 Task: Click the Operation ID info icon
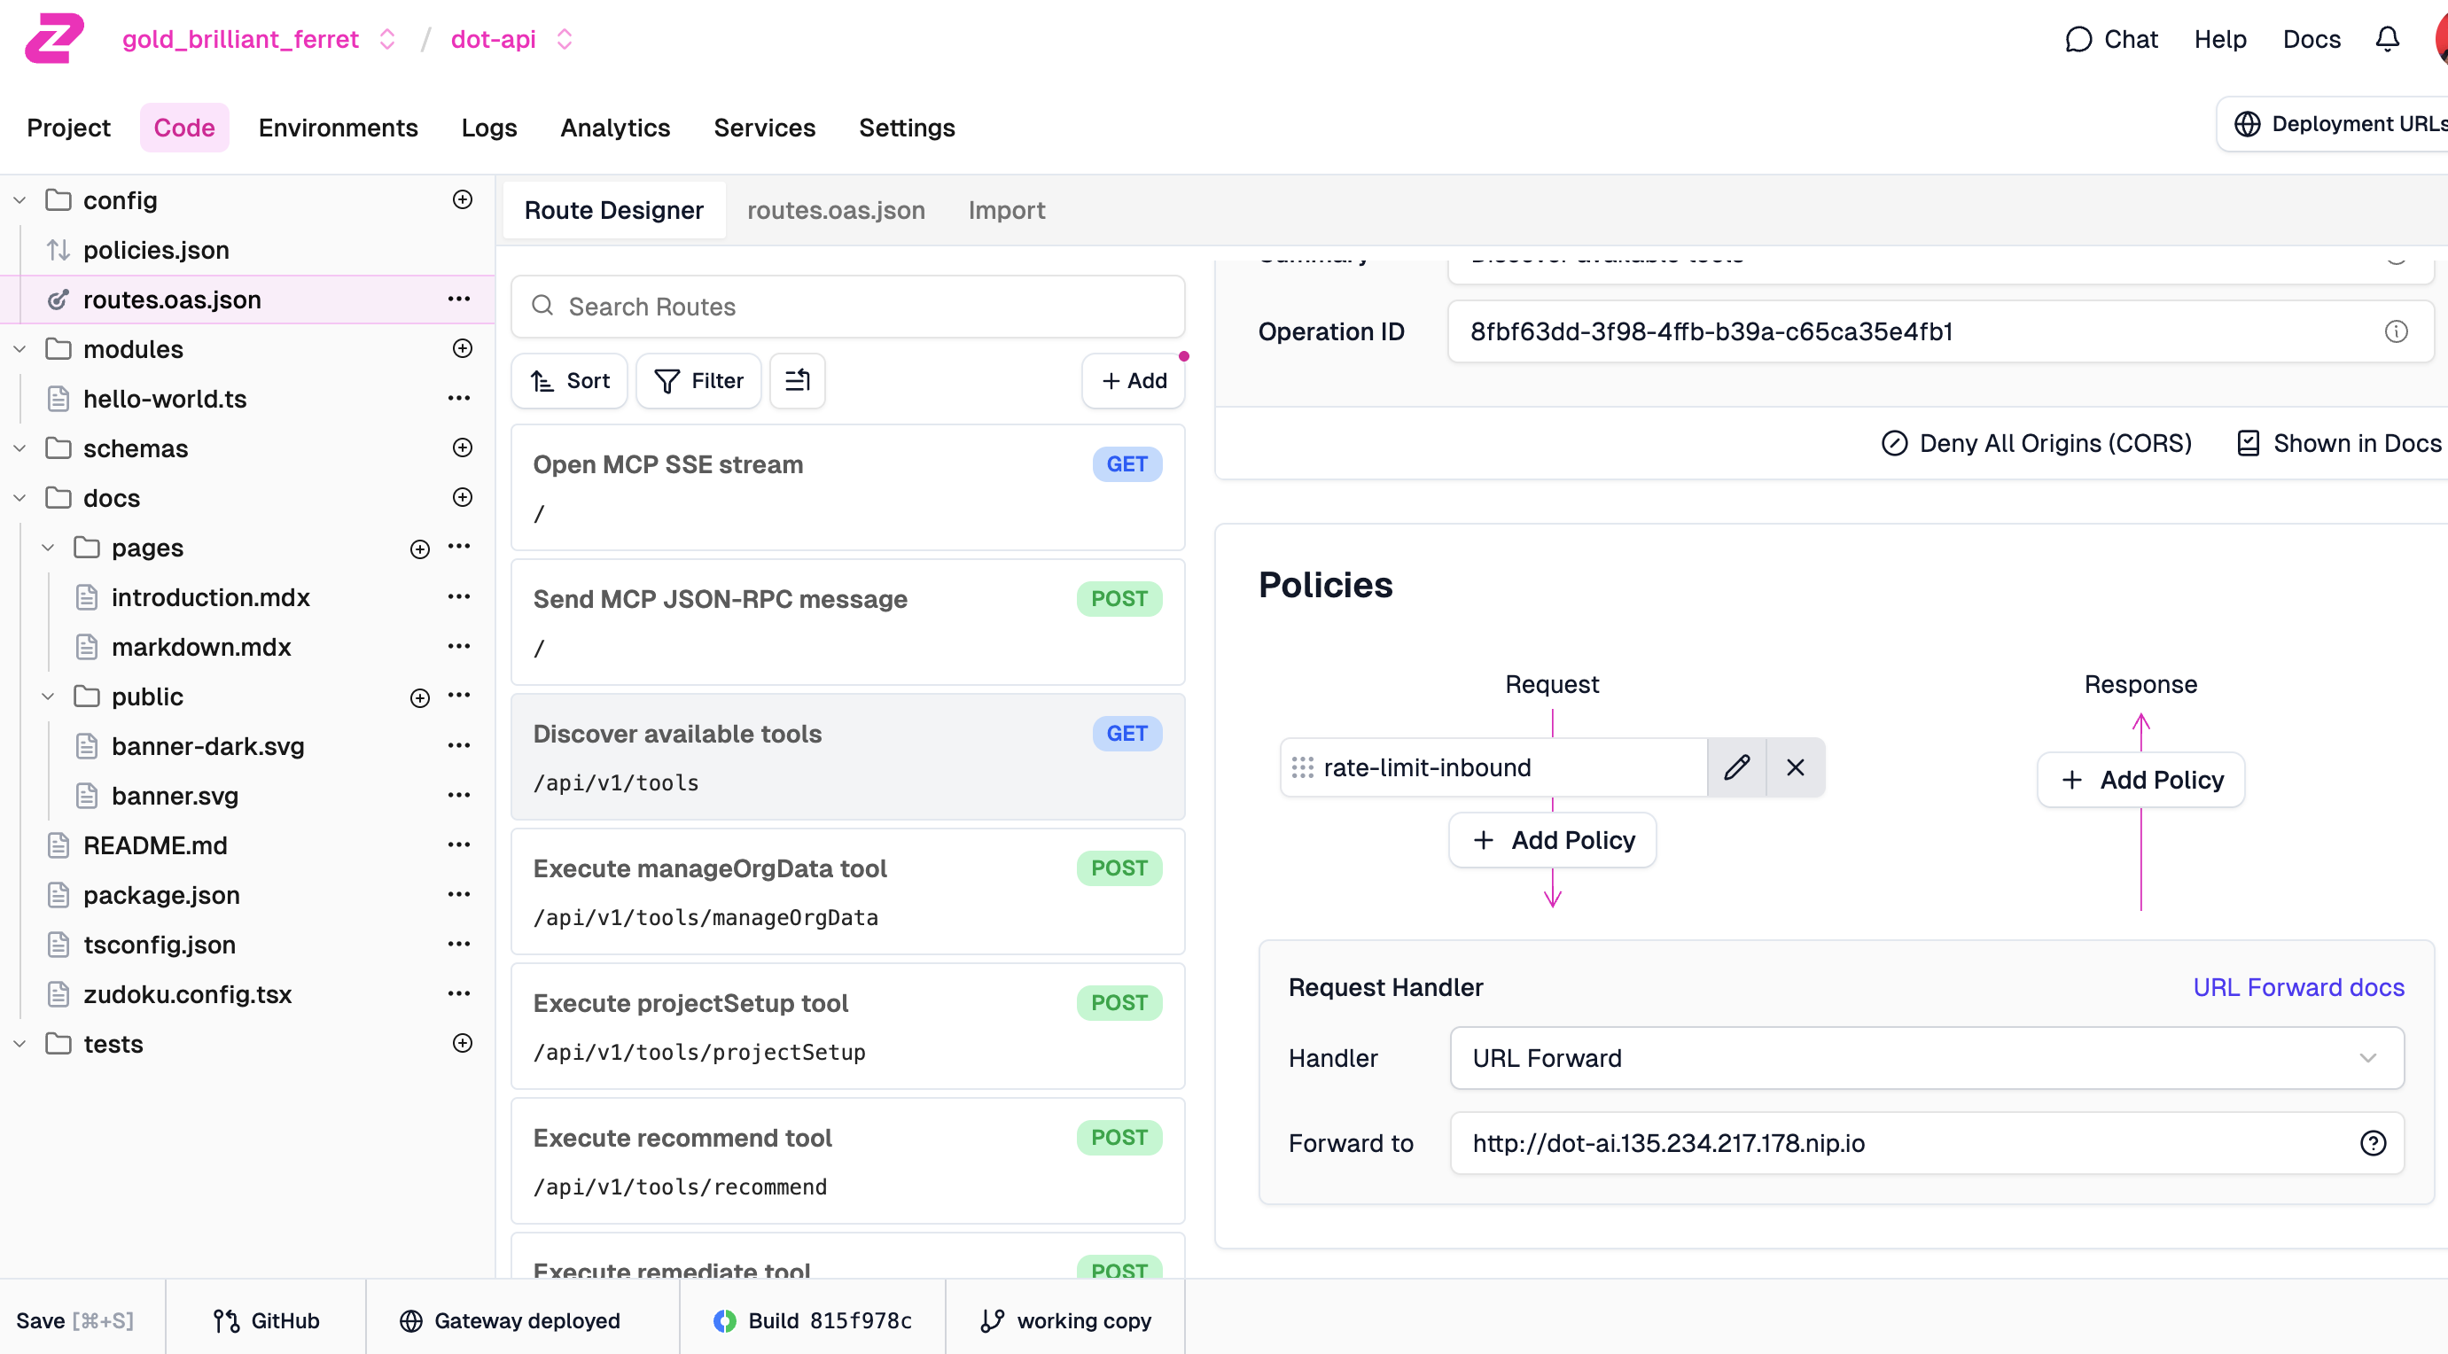[2396, 331]
